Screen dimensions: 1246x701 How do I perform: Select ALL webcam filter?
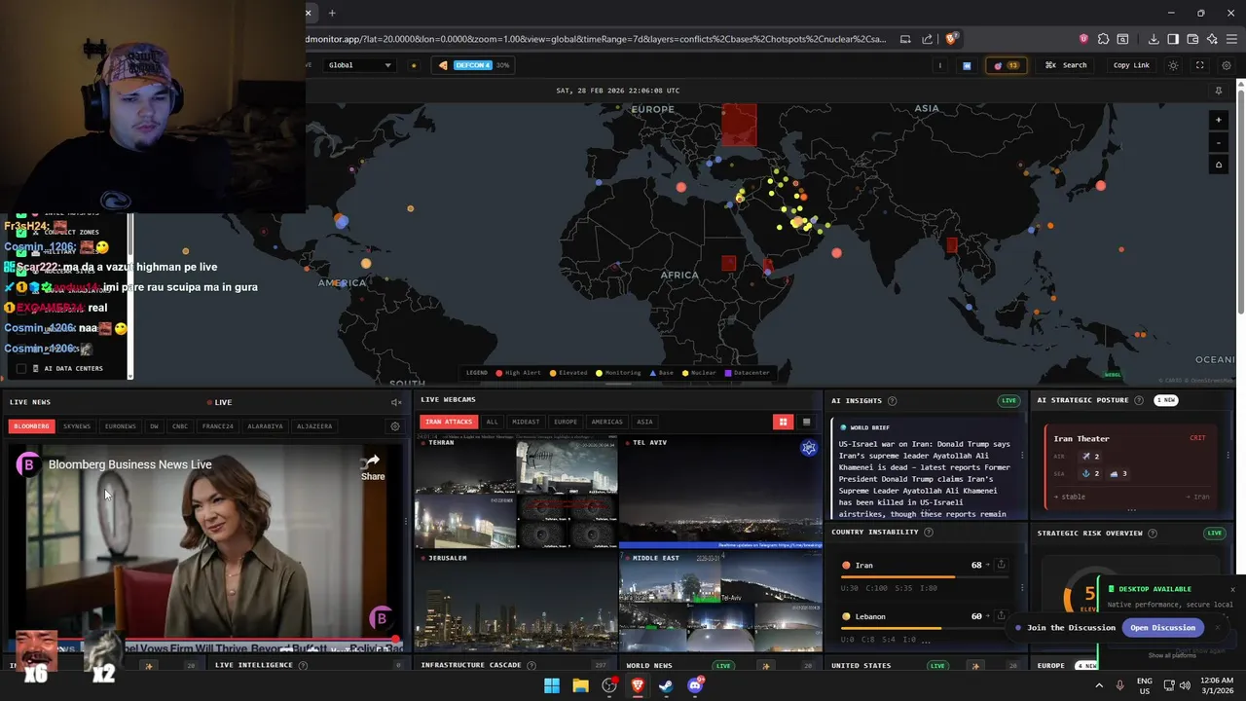click(492, 422)
